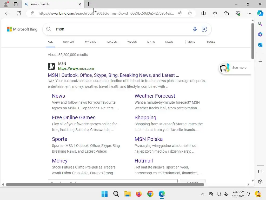Open the profile avatar icon

click(6, 4)
